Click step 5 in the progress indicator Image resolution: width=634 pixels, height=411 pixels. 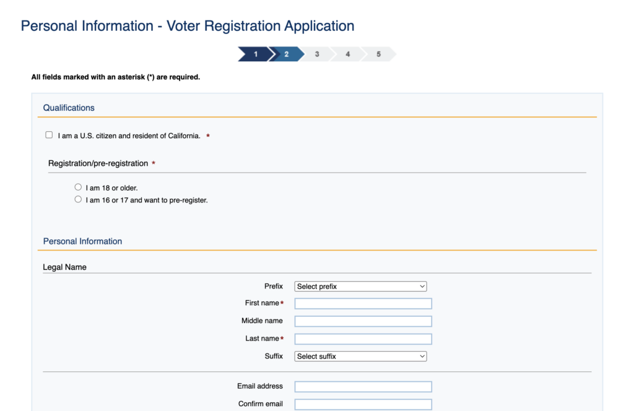tap(378, 54)
